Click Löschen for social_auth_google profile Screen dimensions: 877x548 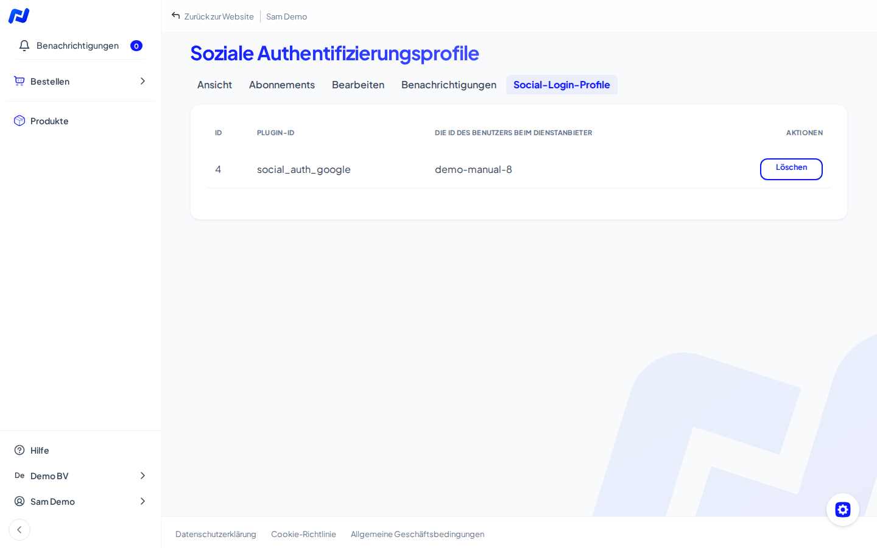[791, 169]
